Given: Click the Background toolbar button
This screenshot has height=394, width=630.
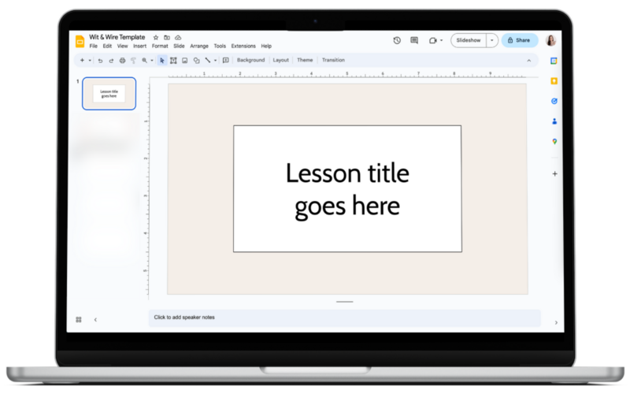Looking at the screenshot, I should (250, 60).
